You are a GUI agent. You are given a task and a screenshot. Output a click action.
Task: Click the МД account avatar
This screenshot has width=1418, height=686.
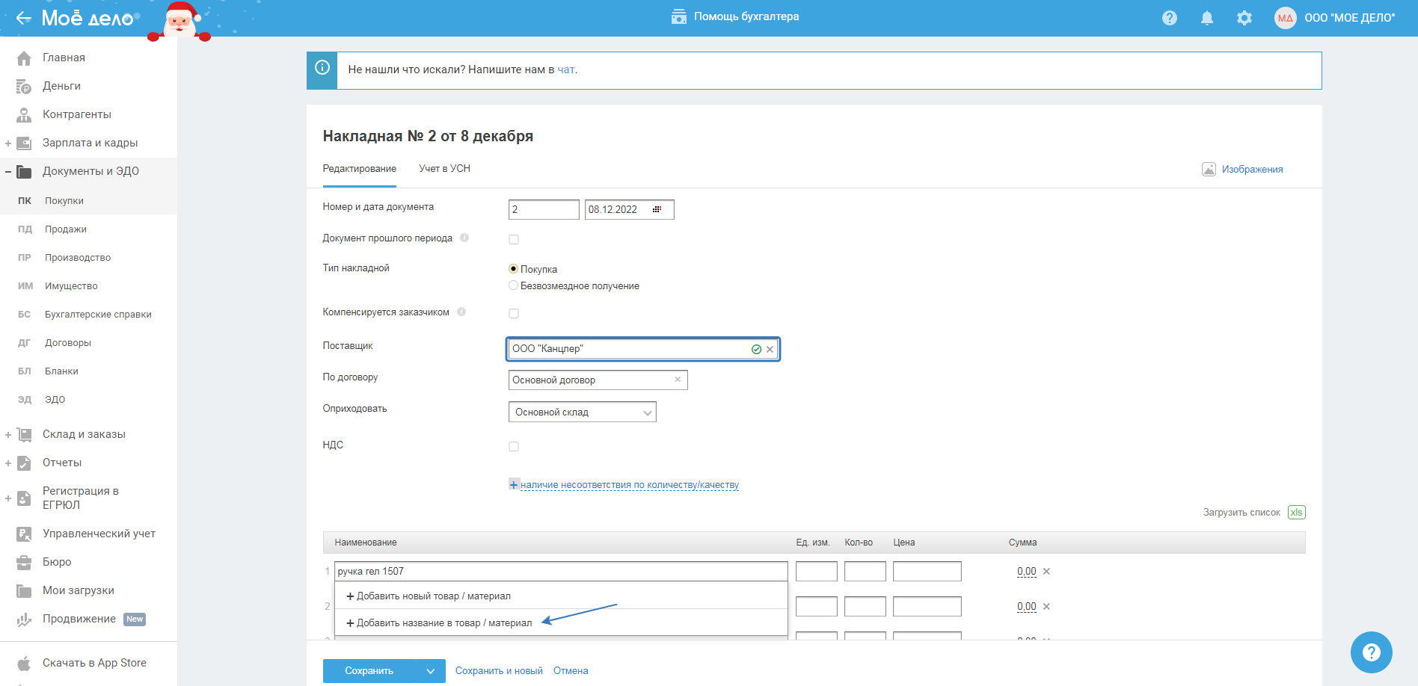(1286, 18)
